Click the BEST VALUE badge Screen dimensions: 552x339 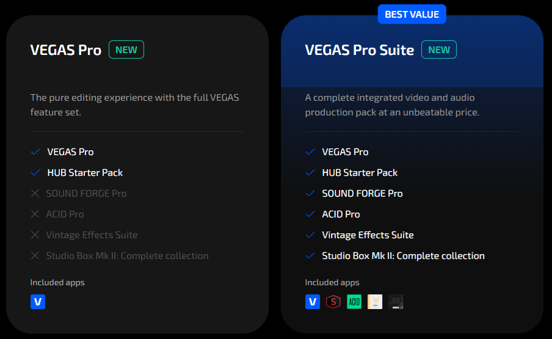pos(412,14)
